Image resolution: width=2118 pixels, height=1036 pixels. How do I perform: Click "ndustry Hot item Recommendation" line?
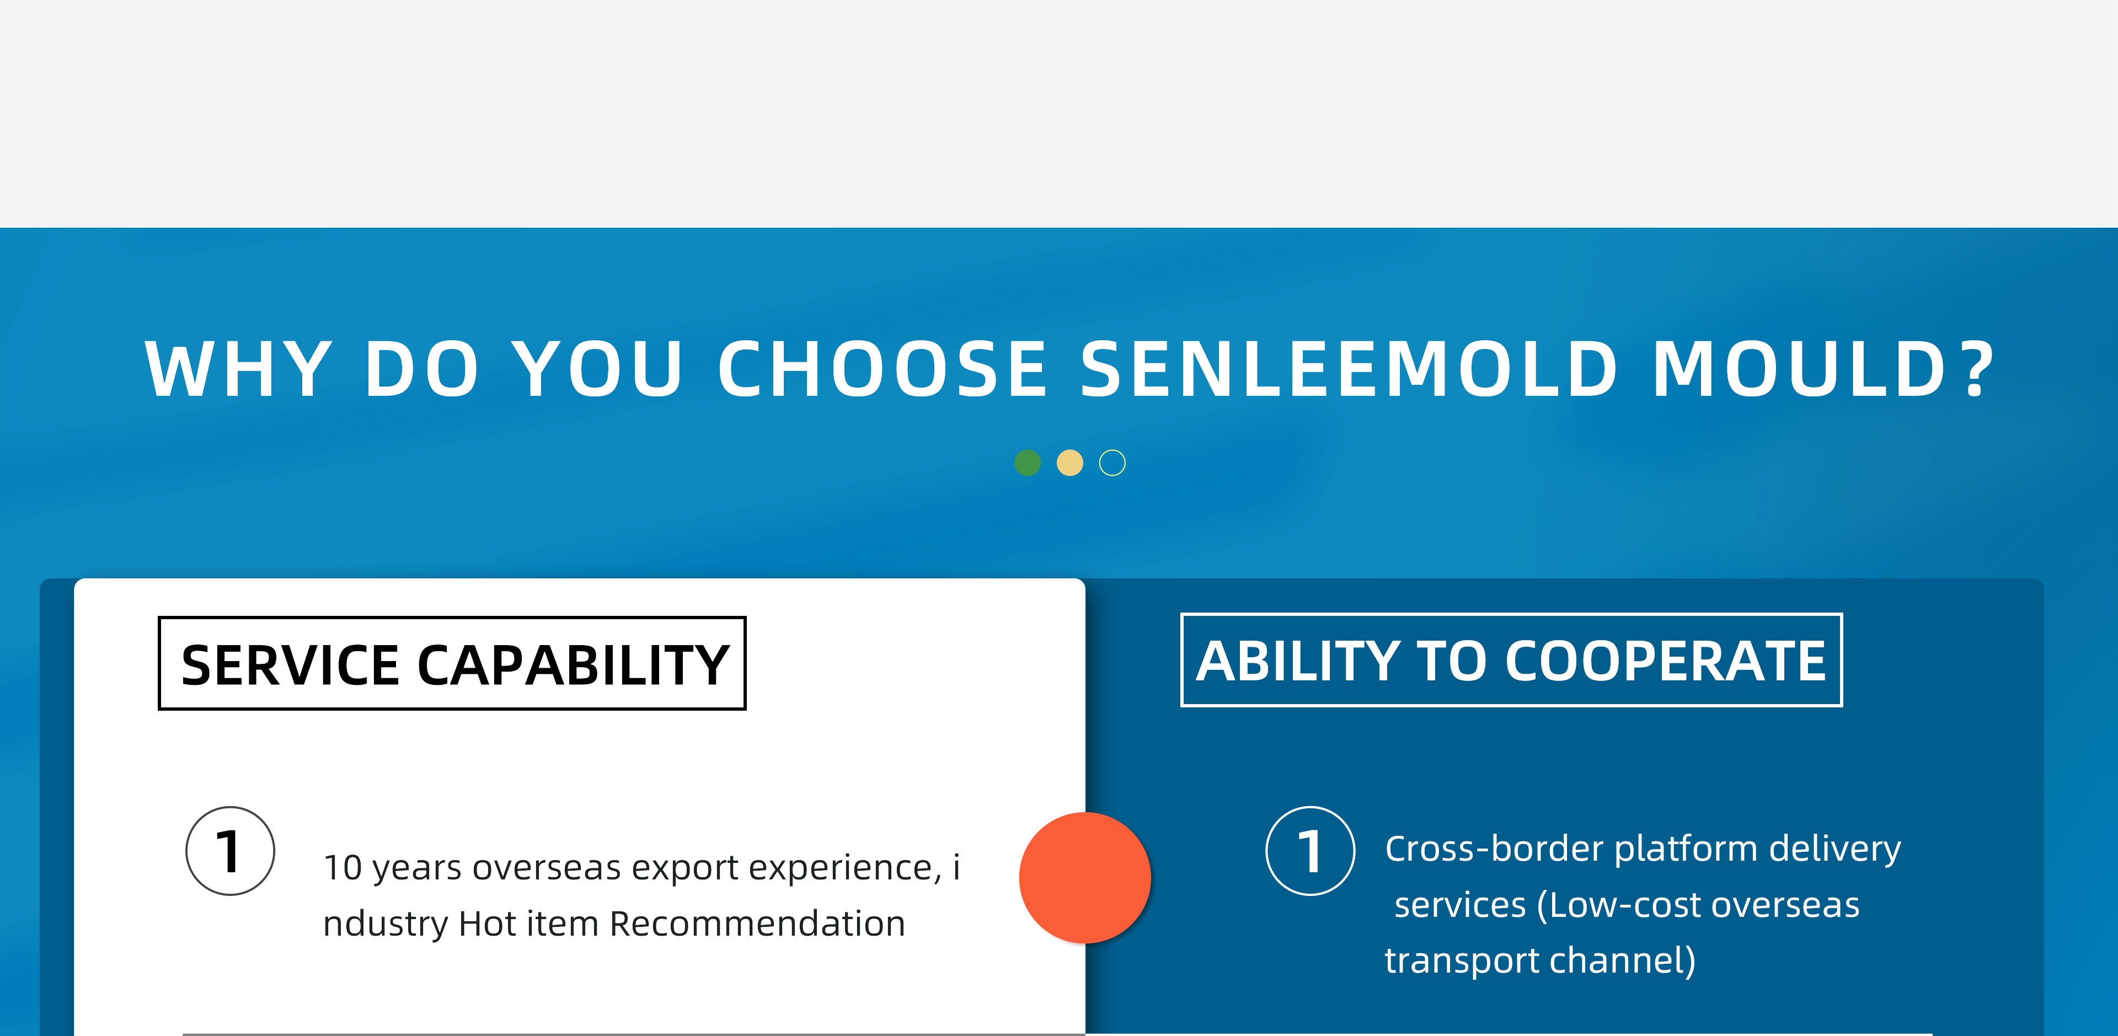pyautogui.click(x=613, y=924)
